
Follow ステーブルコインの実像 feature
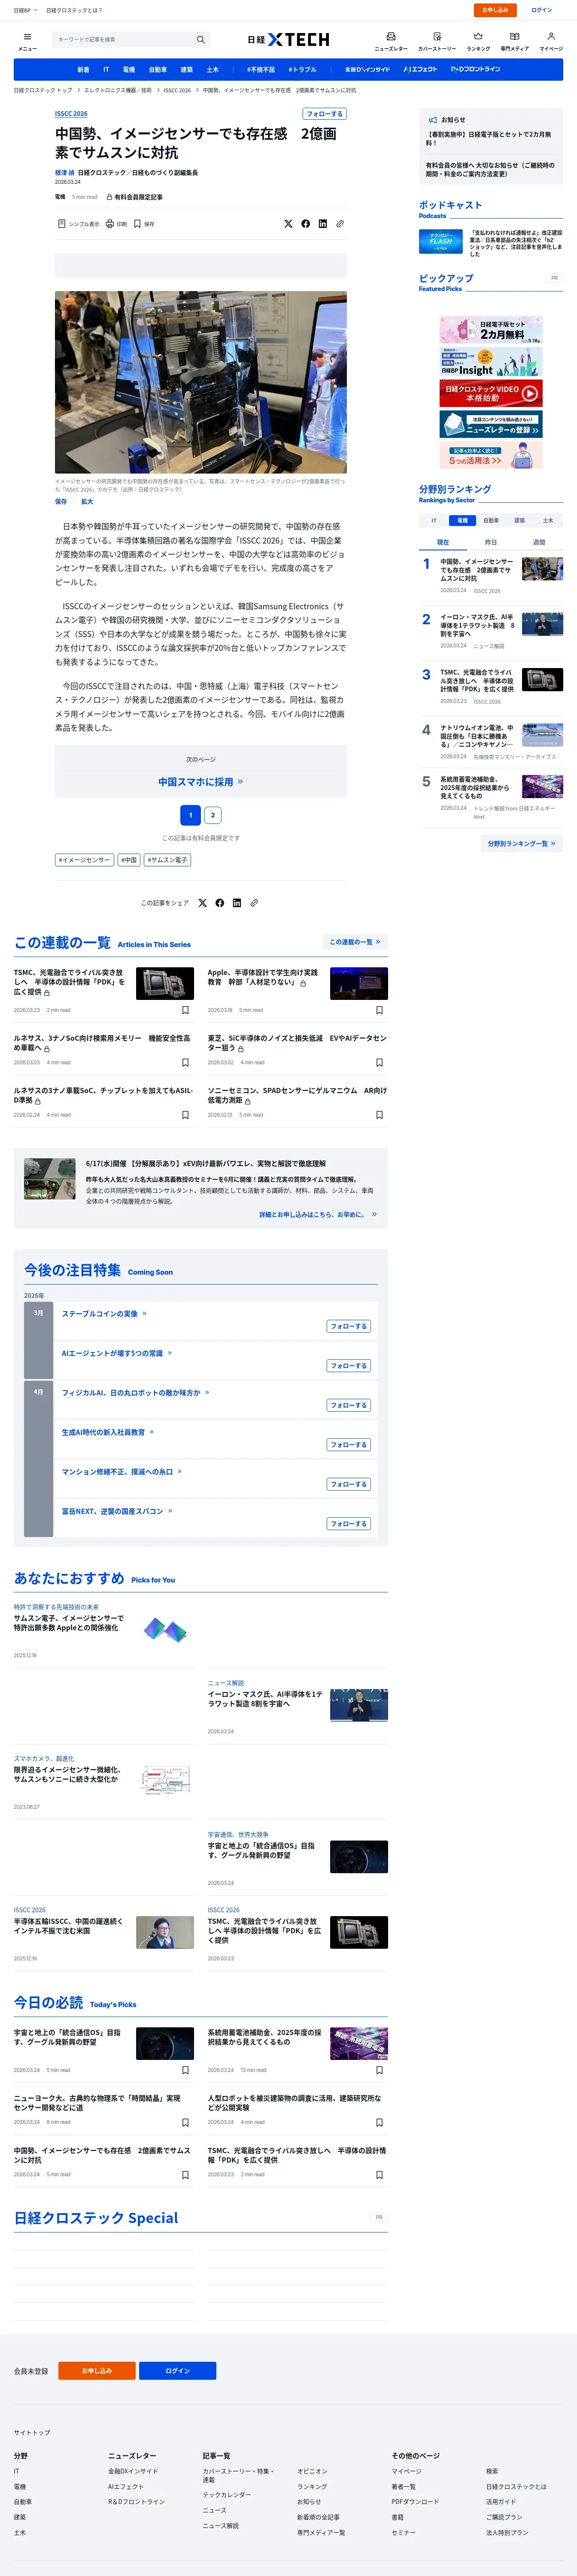(349, 1326)
